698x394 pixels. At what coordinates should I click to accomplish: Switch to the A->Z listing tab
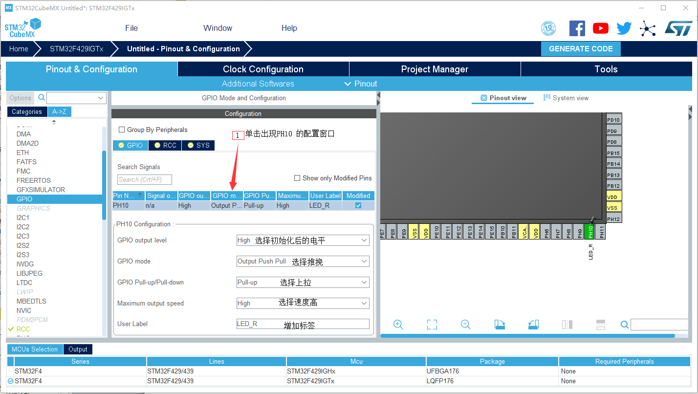60,111
